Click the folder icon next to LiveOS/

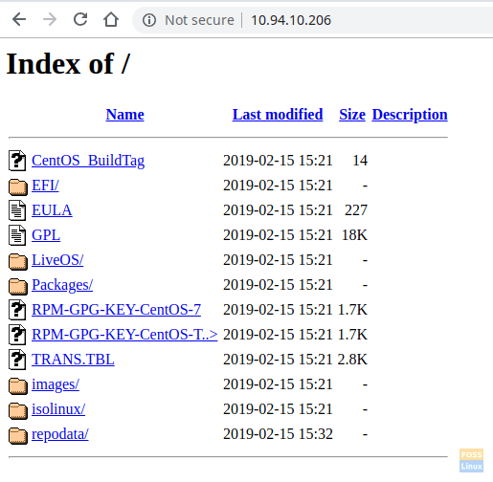(x=18, y=261)
